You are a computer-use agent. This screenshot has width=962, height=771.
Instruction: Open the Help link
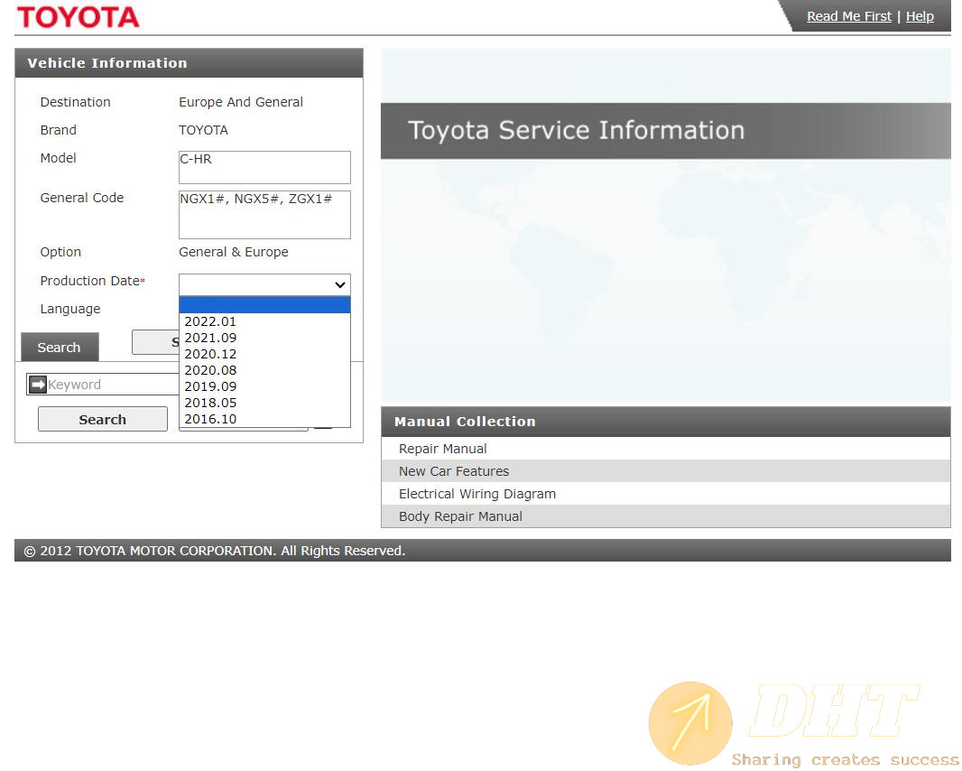click(x=920, y=16)
